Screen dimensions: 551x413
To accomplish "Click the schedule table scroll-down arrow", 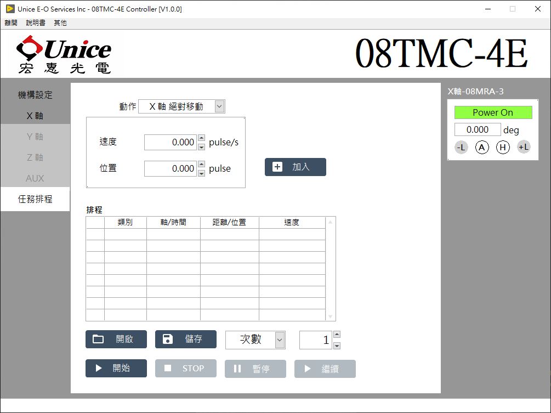I will (330, 316).
